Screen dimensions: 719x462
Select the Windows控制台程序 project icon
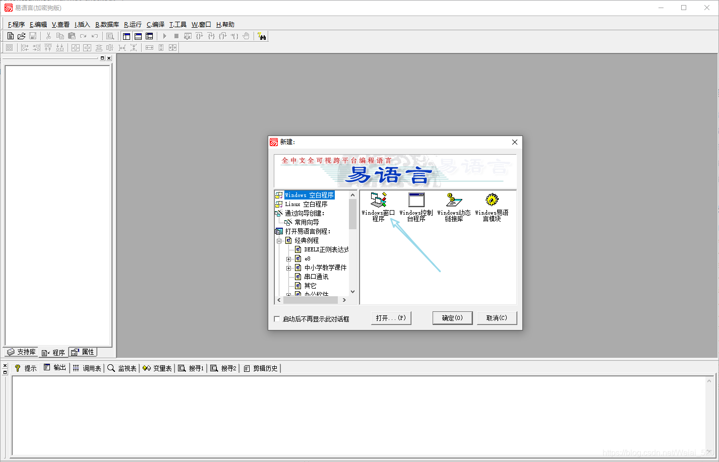tap(416, 207)
